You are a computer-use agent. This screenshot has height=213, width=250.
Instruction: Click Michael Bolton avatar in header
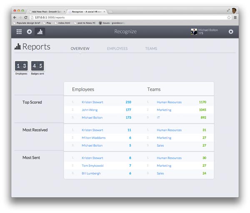coord(194,32)
